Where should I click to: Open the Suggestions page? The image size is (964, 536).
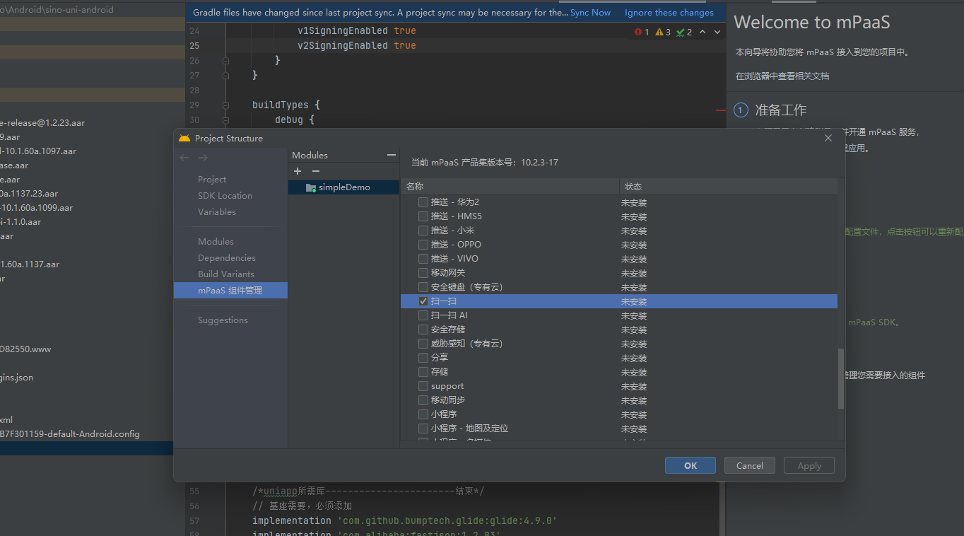tap(223, 320)
